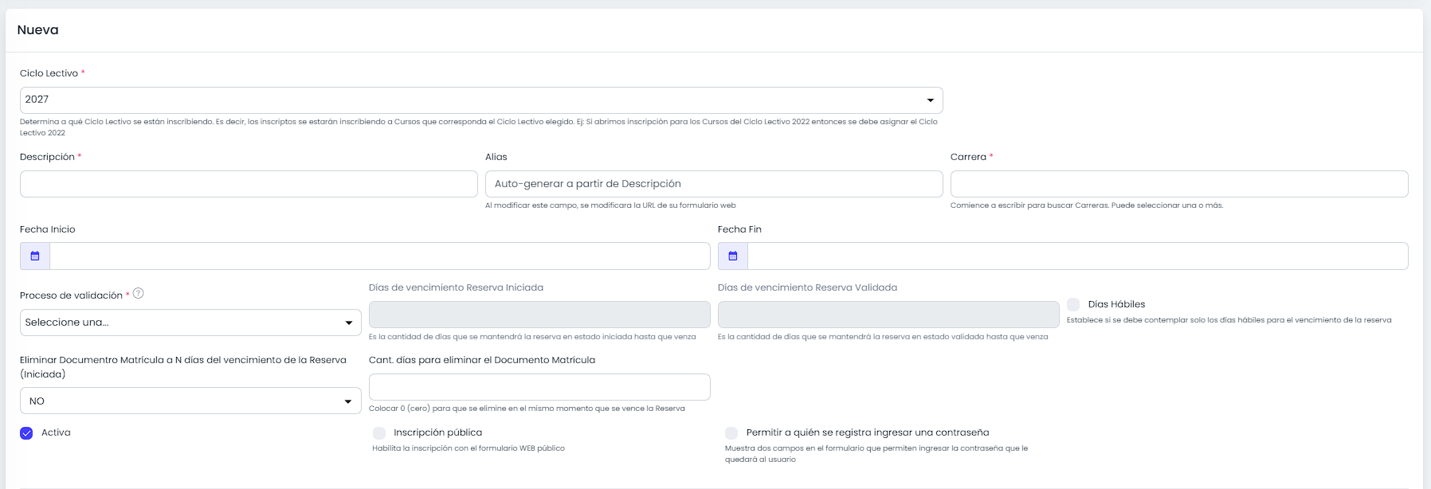The image size is (1431, 489).
Task: Check Permitir a quién se registra ingresar contraseña
Action: pos(731,433)
